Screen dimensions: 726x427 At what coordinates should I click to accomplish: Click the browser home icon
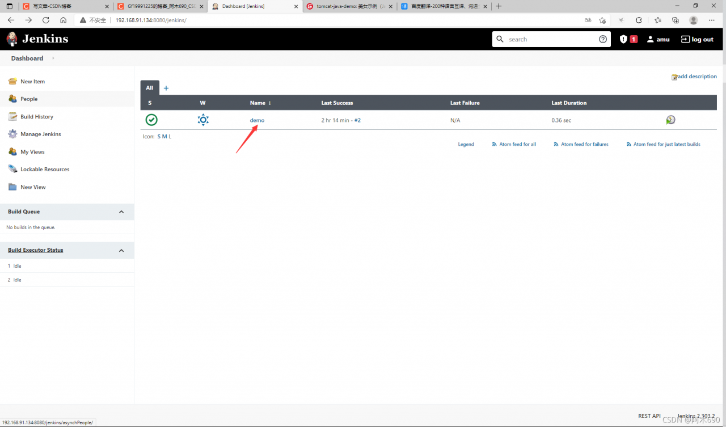point(63,20)
